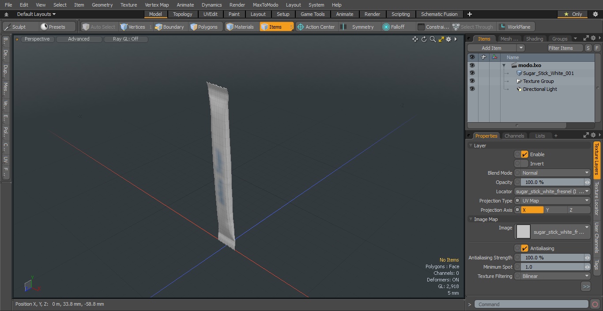The image size is (603, 311).
Task: Add a new layout tab with plus
Action: point(469,14)
